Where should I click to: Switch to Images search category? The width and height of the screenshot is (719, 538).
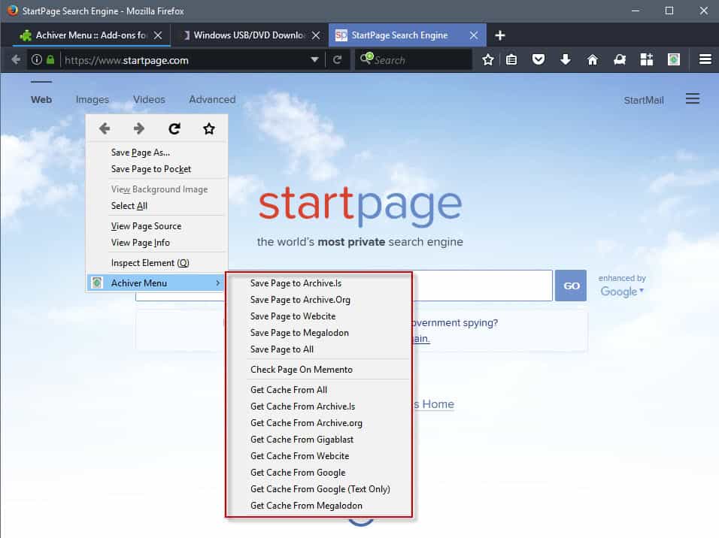(x=93, y=99)
